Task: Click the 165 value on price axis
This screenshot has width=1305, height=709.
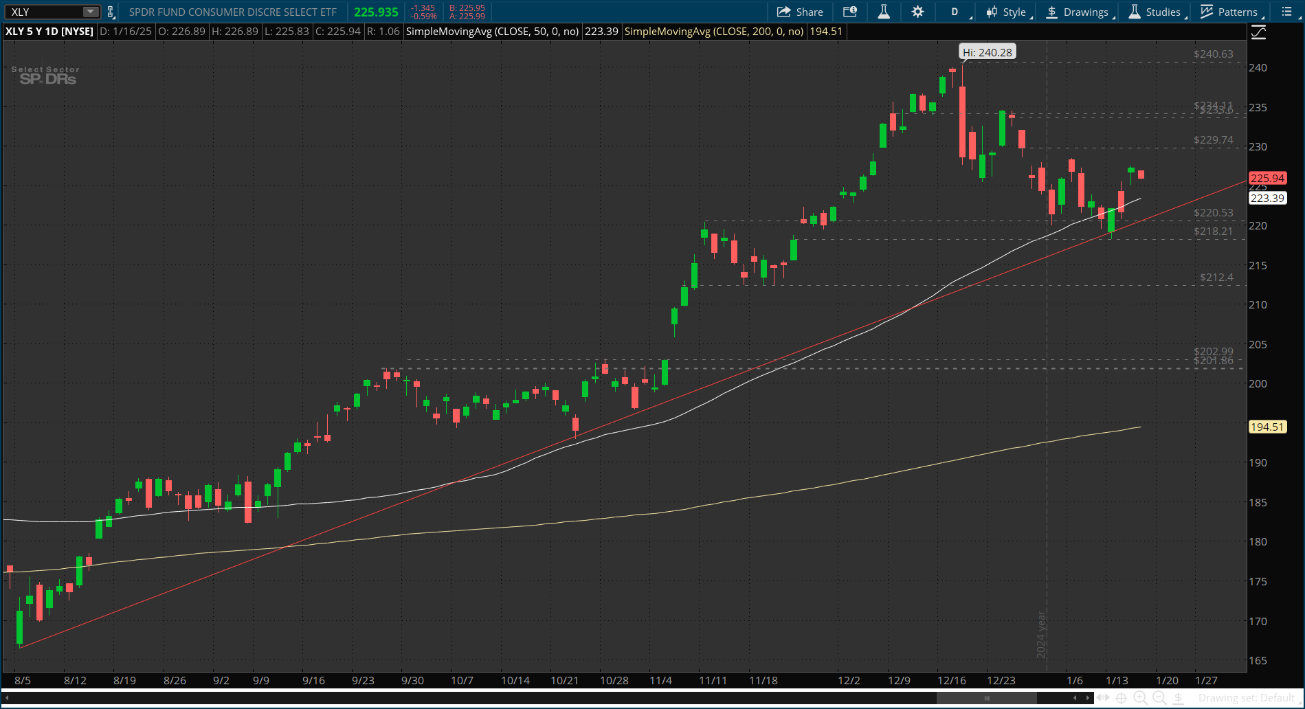Action: point(1258,660)
